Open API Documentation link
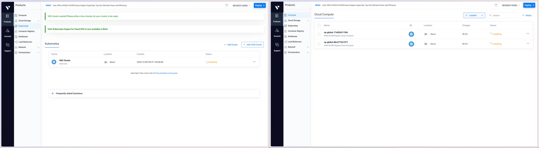Viewport: 539px width, 148px height. (x=160, y=73)
